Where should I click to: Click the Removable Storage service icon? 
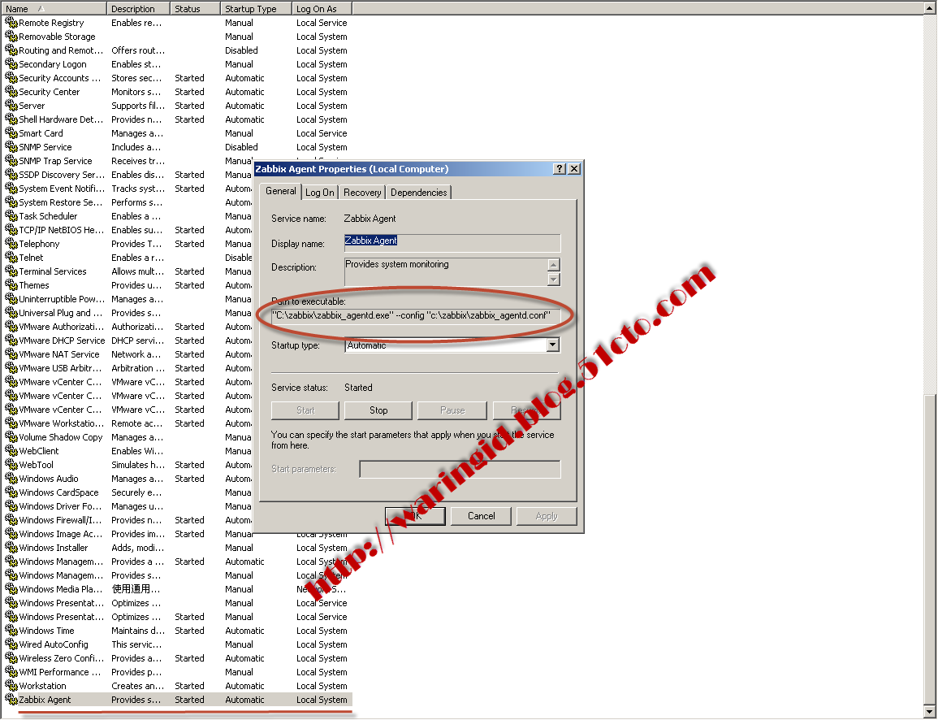tap(11, 36)
